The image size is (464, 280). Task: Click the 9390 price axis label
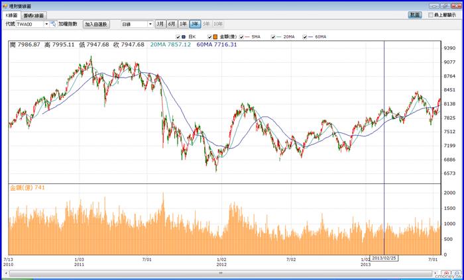click(x=449, y=48)
